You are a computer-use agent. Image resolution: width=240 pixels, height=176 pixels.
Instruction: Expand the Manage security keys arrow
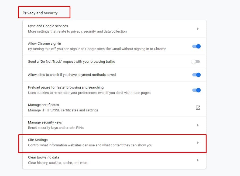point(198,125)
